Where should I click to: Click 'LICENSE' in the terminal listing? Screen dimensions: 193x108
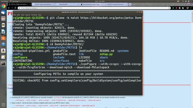84,57
